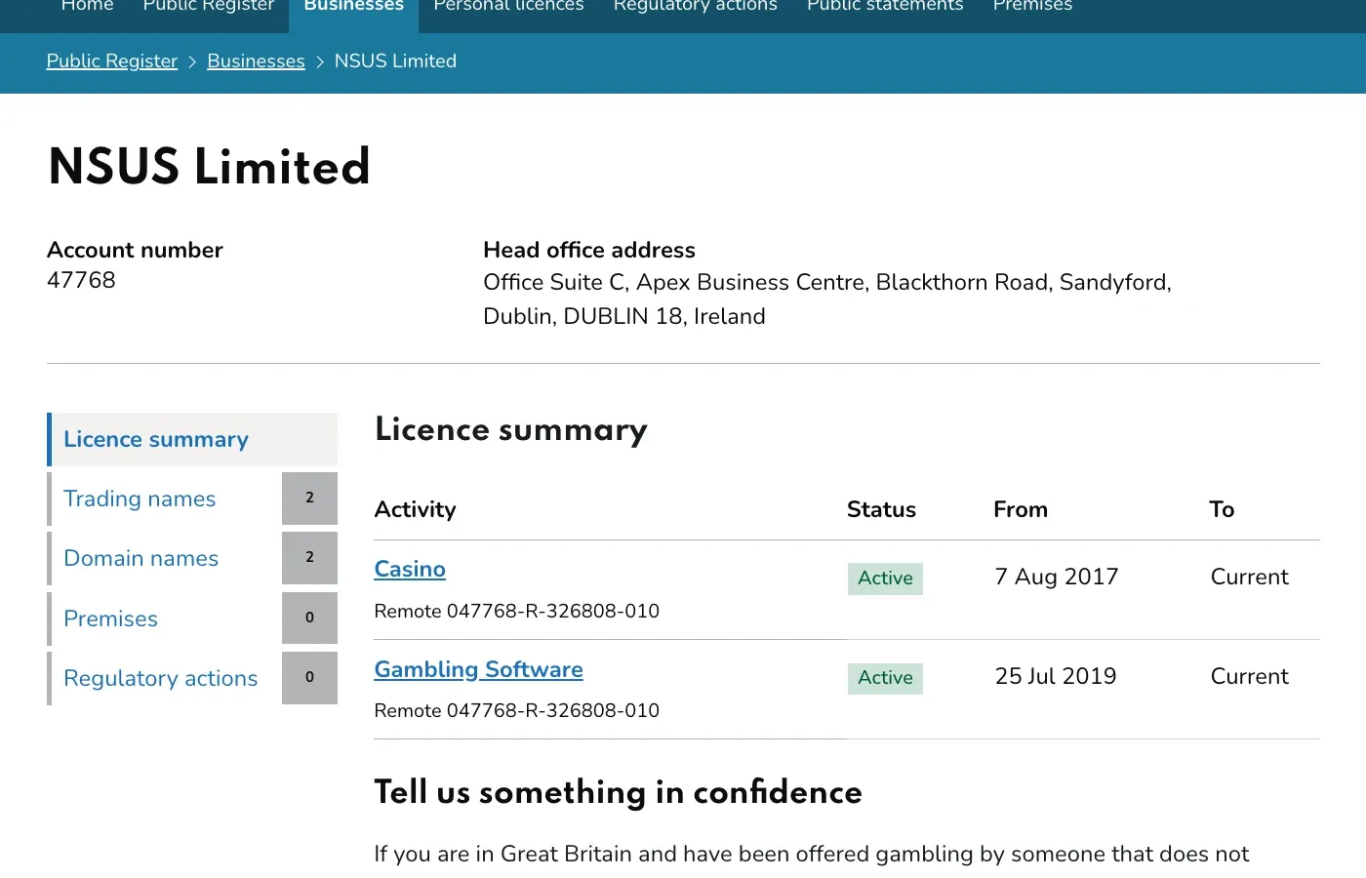This screenshot has height=878, width=1366.
Task: Click the Trading names count badge
Action: (x=309, y=499)
